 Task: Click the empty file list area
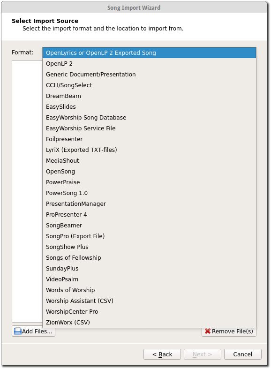click(27, 191)
